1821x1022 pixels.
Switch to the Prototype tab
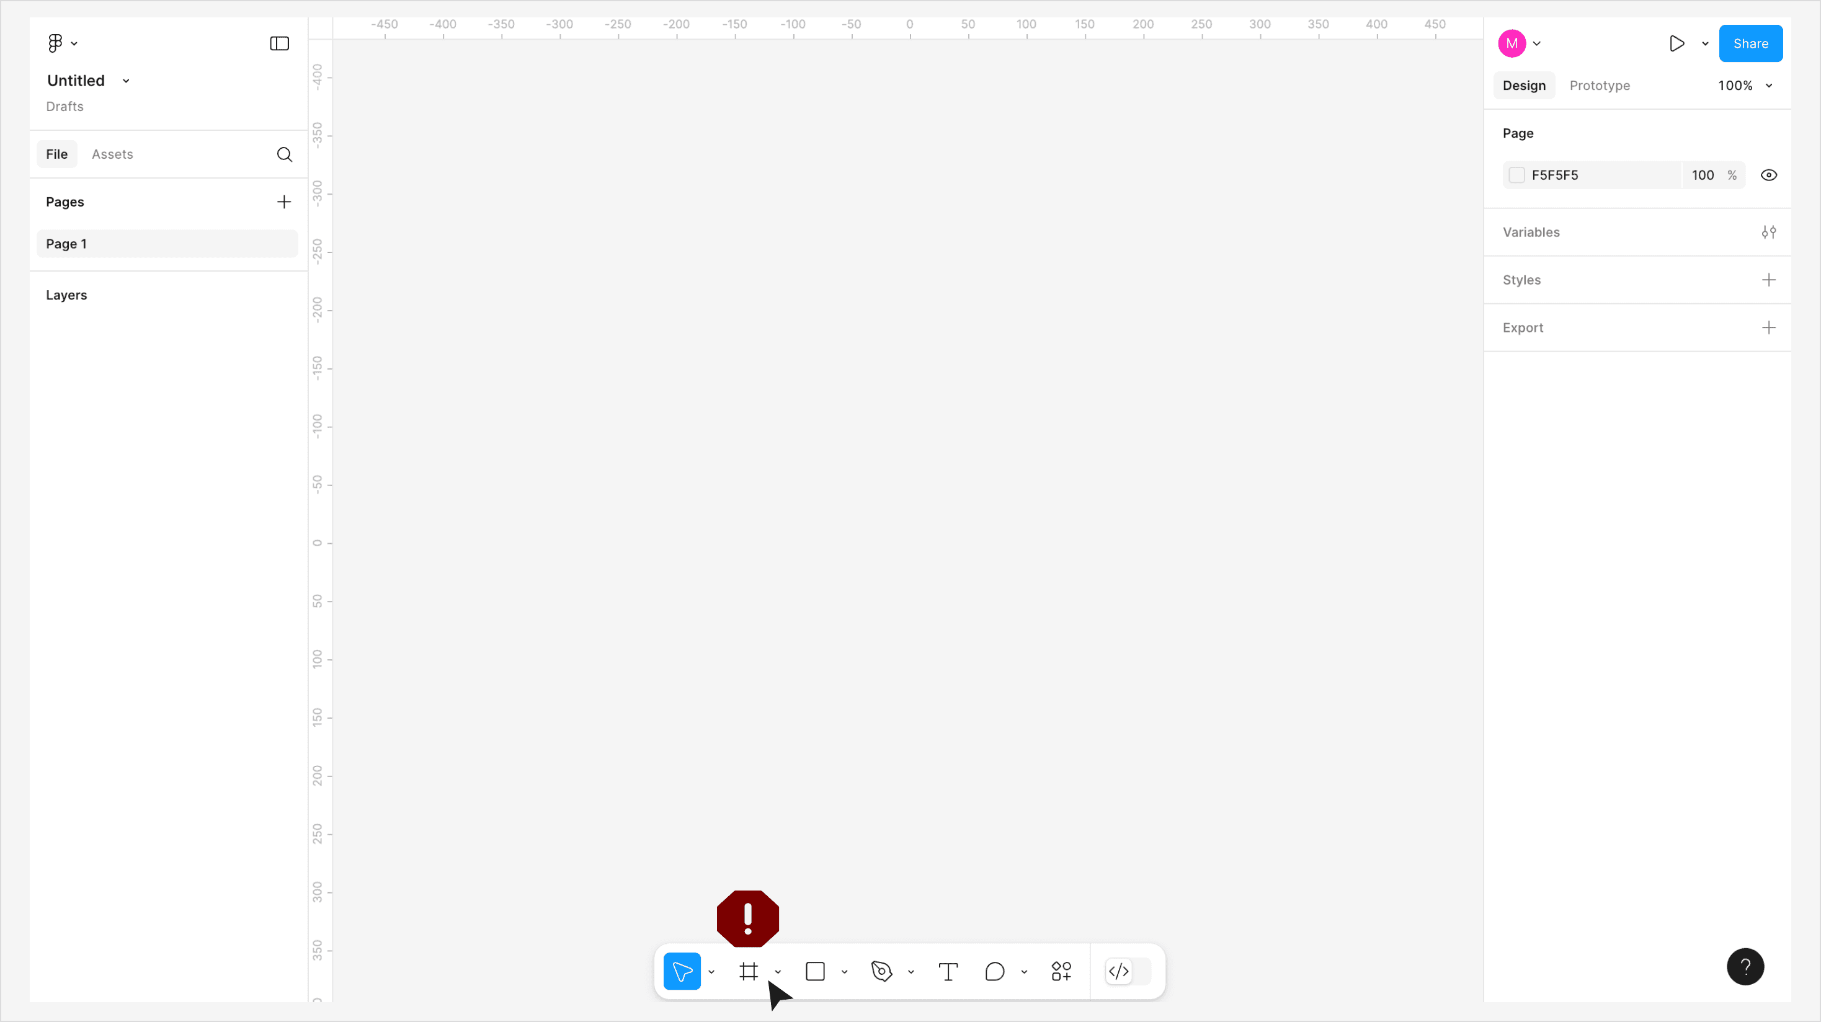click(x=1600, y=86)
